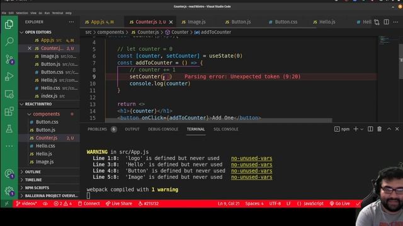Open Image.js in components folder tree
Image resolution: width=403 pixels, height=226 pixels.
click(x=45, y=162)
